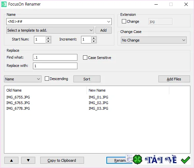Select file IMG_6755.JPG in list

18,97
